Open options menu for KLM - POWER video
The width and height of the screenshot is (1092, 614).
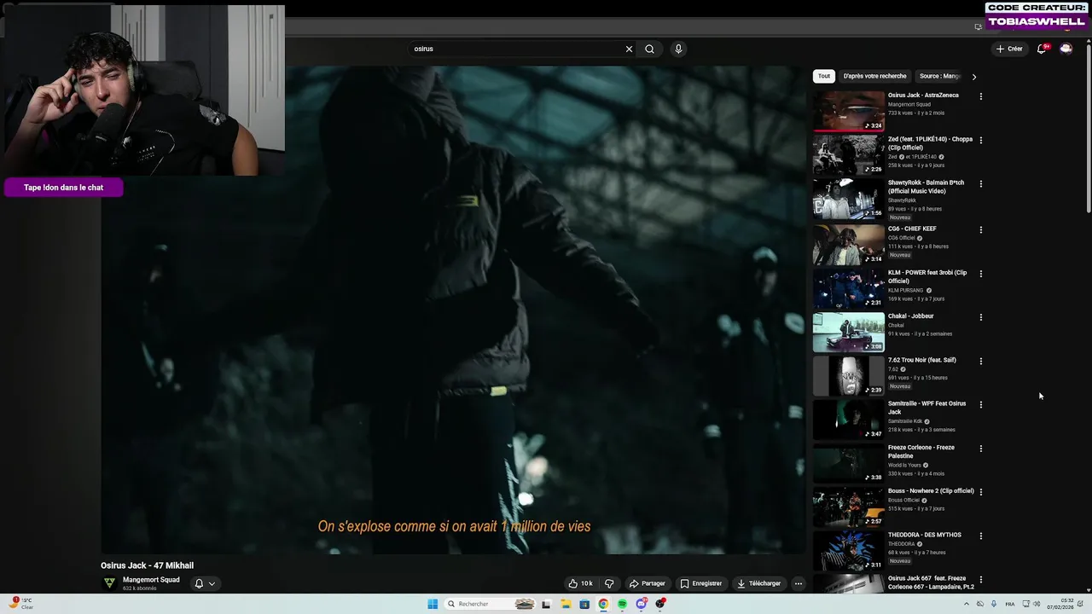981,274
